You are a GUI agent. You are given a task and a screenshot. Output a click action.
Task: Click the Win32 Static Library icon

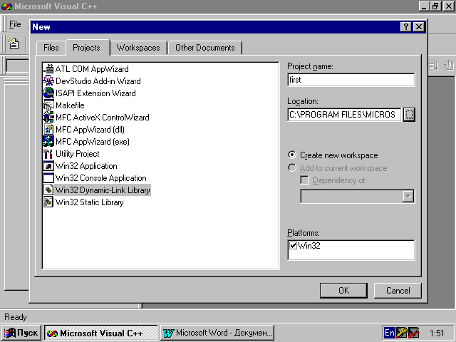48,202
